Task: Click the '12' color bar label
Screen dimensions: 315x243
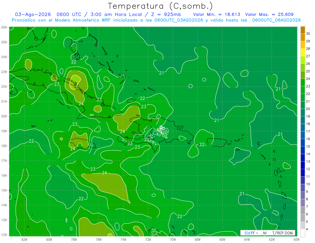Action: [x=308, y=169]
